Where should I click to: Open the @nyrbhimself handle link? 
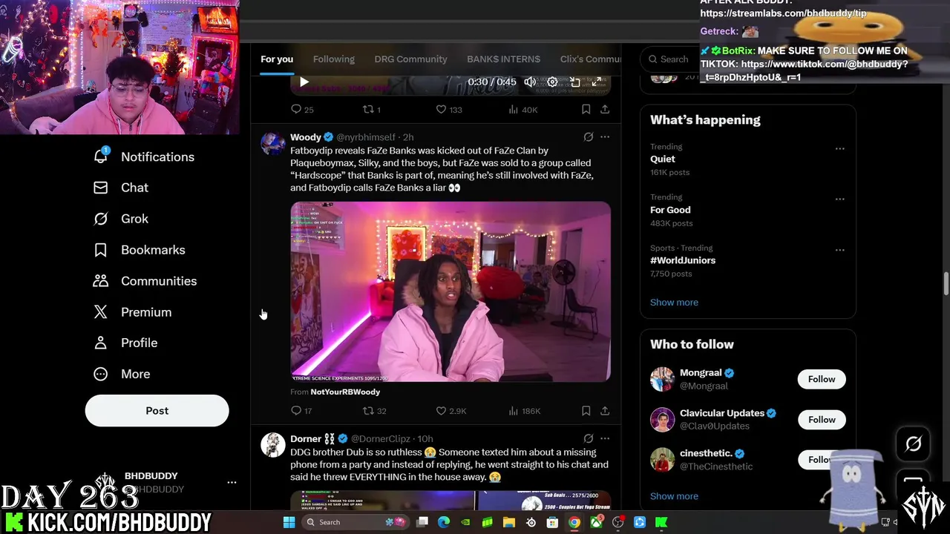coord(366,137)
